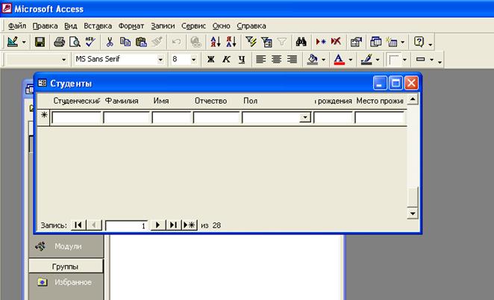Click the record number field
The width and height of the screenshot is (494, 300).
tap(126, 225)
